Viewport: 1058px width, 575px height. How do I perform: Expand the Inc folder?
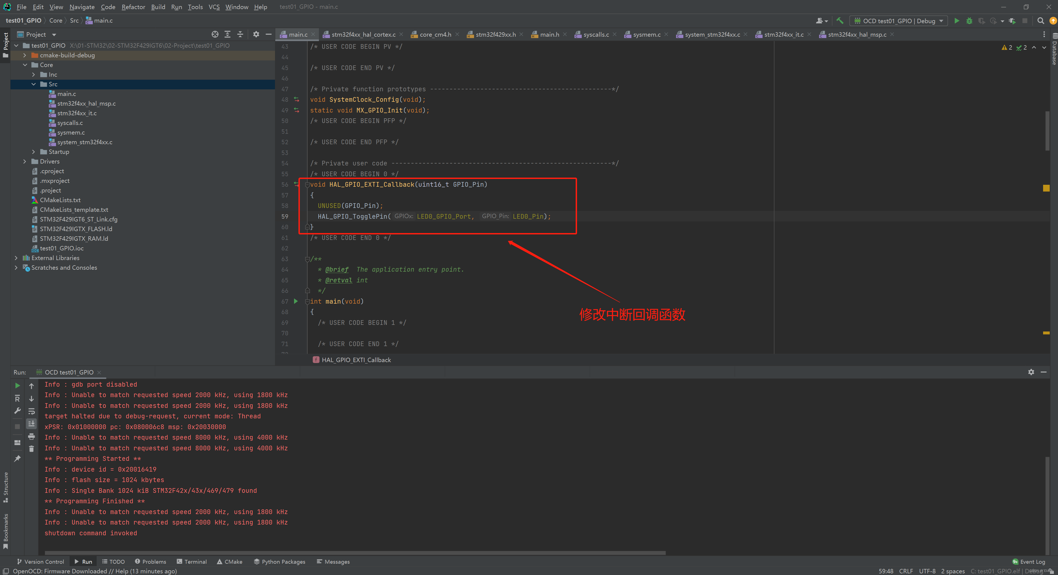click(33, 75)
